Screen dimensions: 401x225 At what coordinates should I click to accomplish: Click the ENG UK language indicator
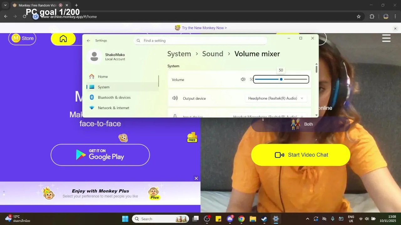click(351, 219)
